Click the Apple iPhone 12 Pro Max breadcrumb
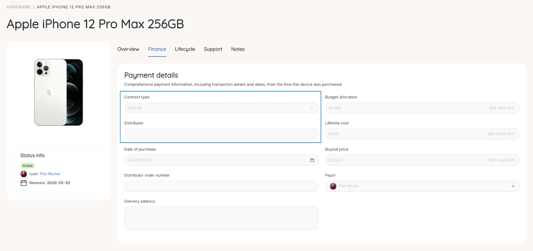 tap(74, 7)
